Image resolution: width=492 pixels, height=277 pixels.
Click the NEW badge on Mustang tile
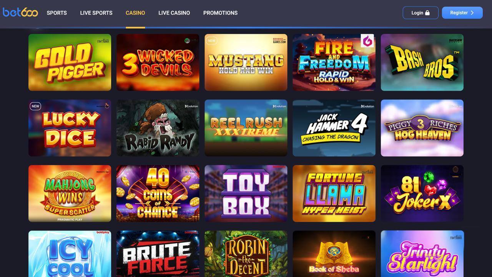click(x=211, y=40)
